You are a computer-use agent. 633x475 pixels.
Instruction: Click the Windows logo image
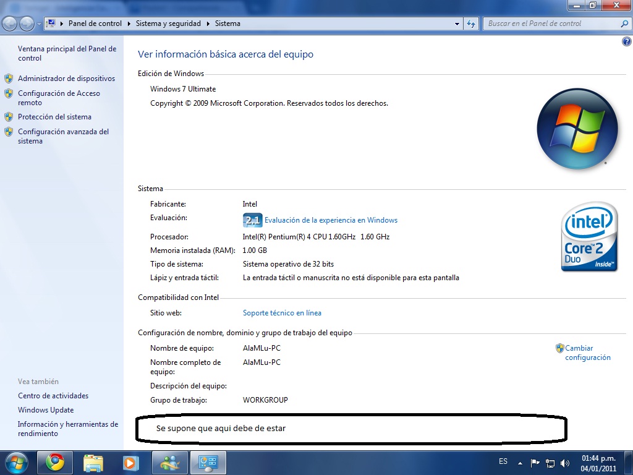577,129
